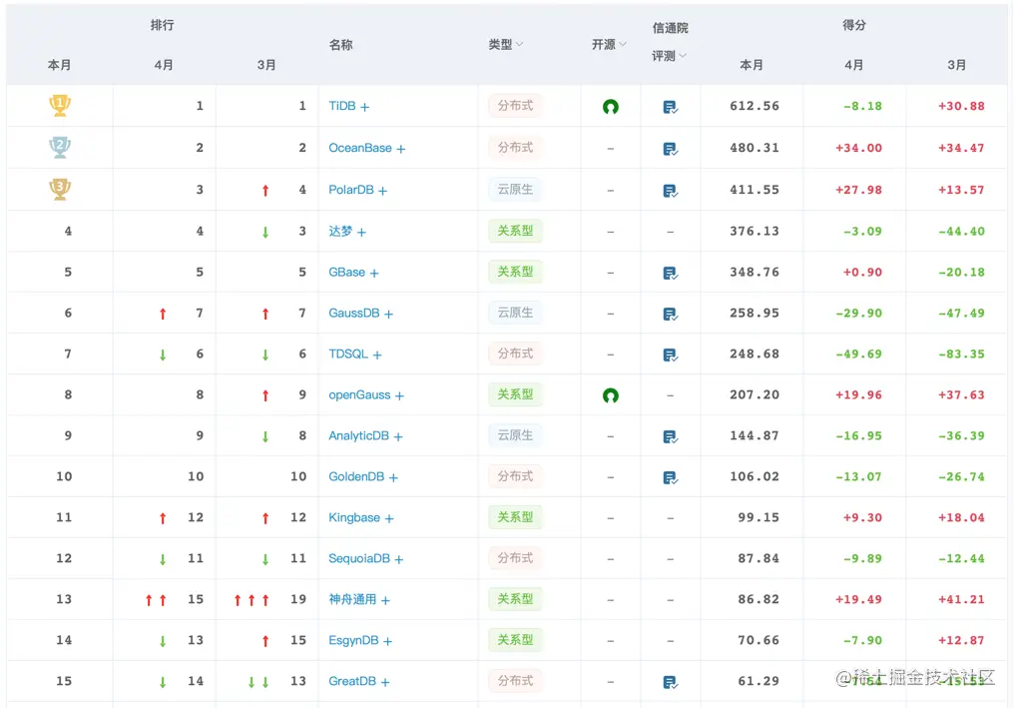Screen dimensions: 1016x708
Task: Click the score value 99.15 for Kingbase
Action: click(759, 517)
